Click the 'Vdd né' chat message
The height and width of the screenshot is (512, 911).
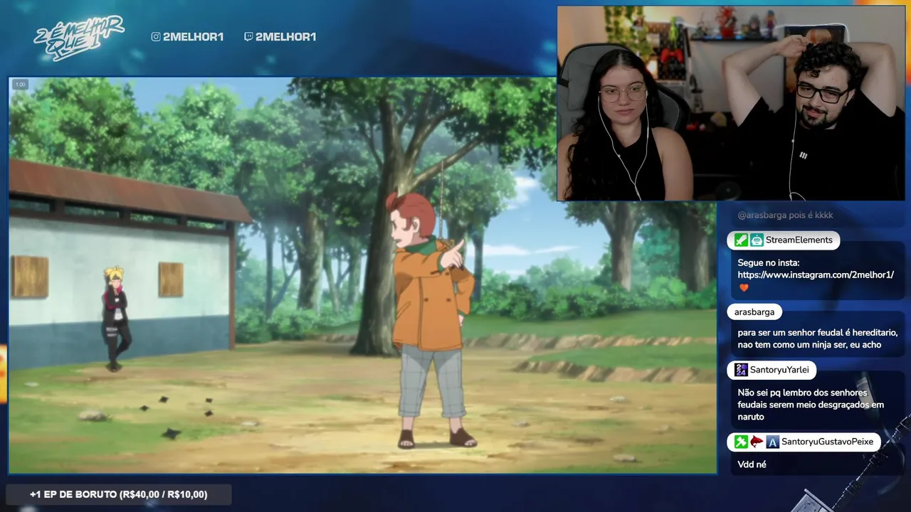(752, 464)
